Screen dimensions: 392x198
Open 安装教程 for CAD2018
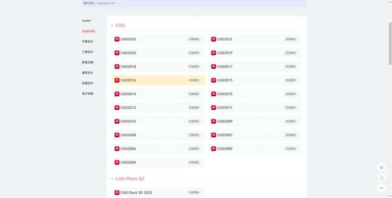194,66
